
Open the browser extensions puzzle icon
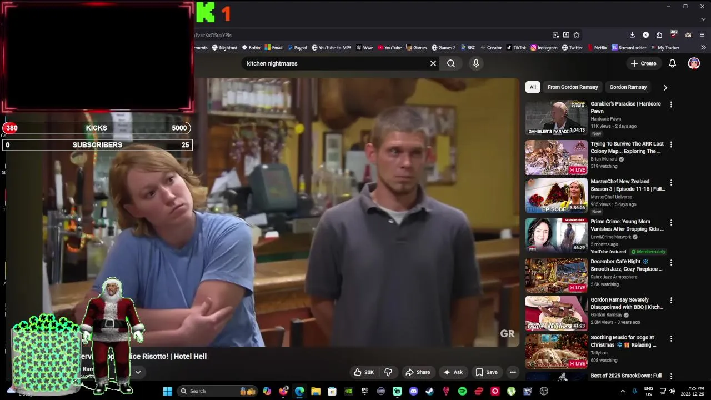tap(659, 35)
